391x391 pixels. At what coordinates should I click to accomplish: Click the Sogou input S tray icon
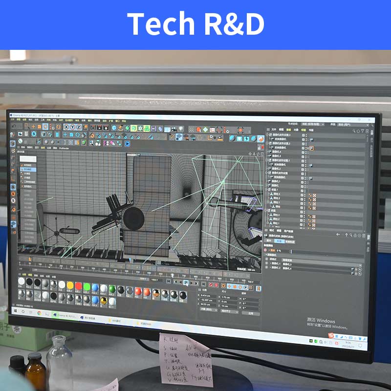pos(331,335)
